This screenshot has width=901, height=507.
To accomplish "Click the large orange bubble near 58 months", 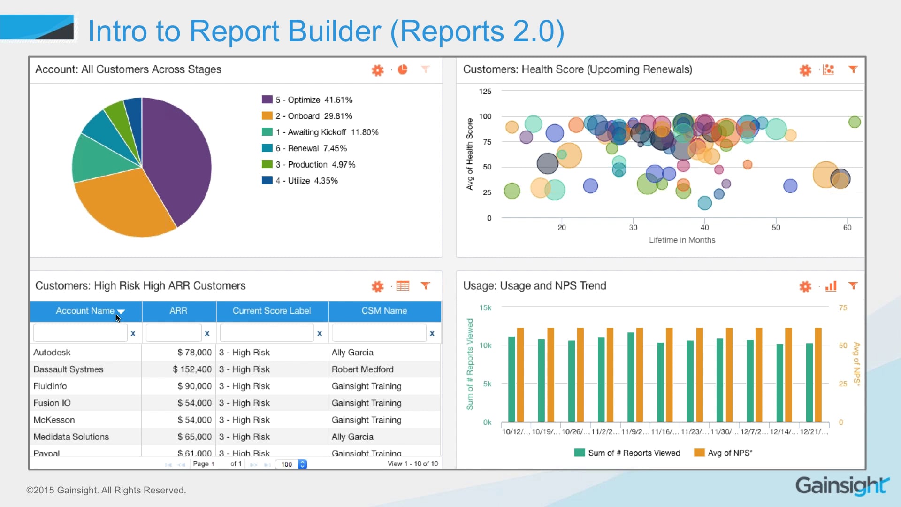I will click(x=826, y=175).
